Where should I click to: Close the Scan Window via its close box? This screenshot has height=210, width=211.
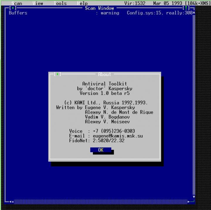(x=13, y=8)
